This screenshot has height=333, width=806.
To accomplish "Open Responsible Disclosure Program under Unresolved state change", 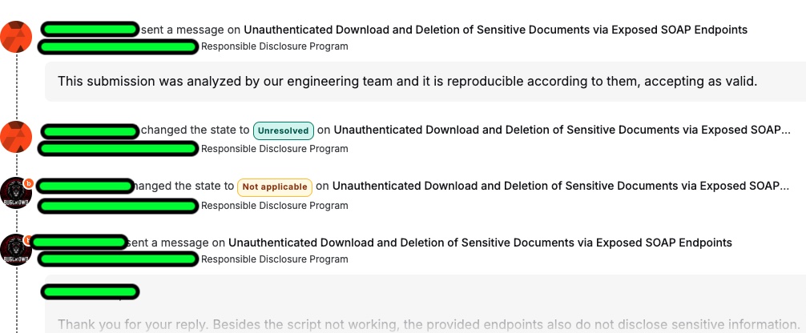I will tap(274, 148).
